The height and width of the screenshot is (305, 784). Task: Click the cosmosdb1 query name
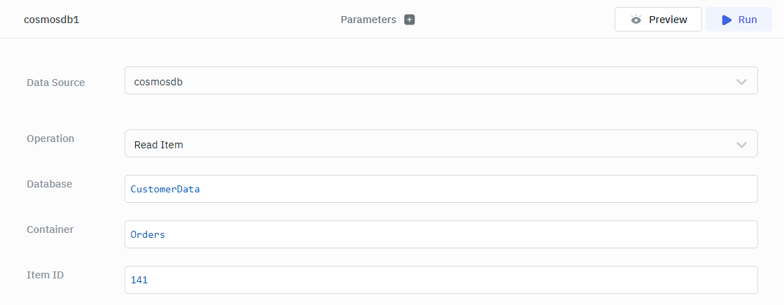pos(52,20)
